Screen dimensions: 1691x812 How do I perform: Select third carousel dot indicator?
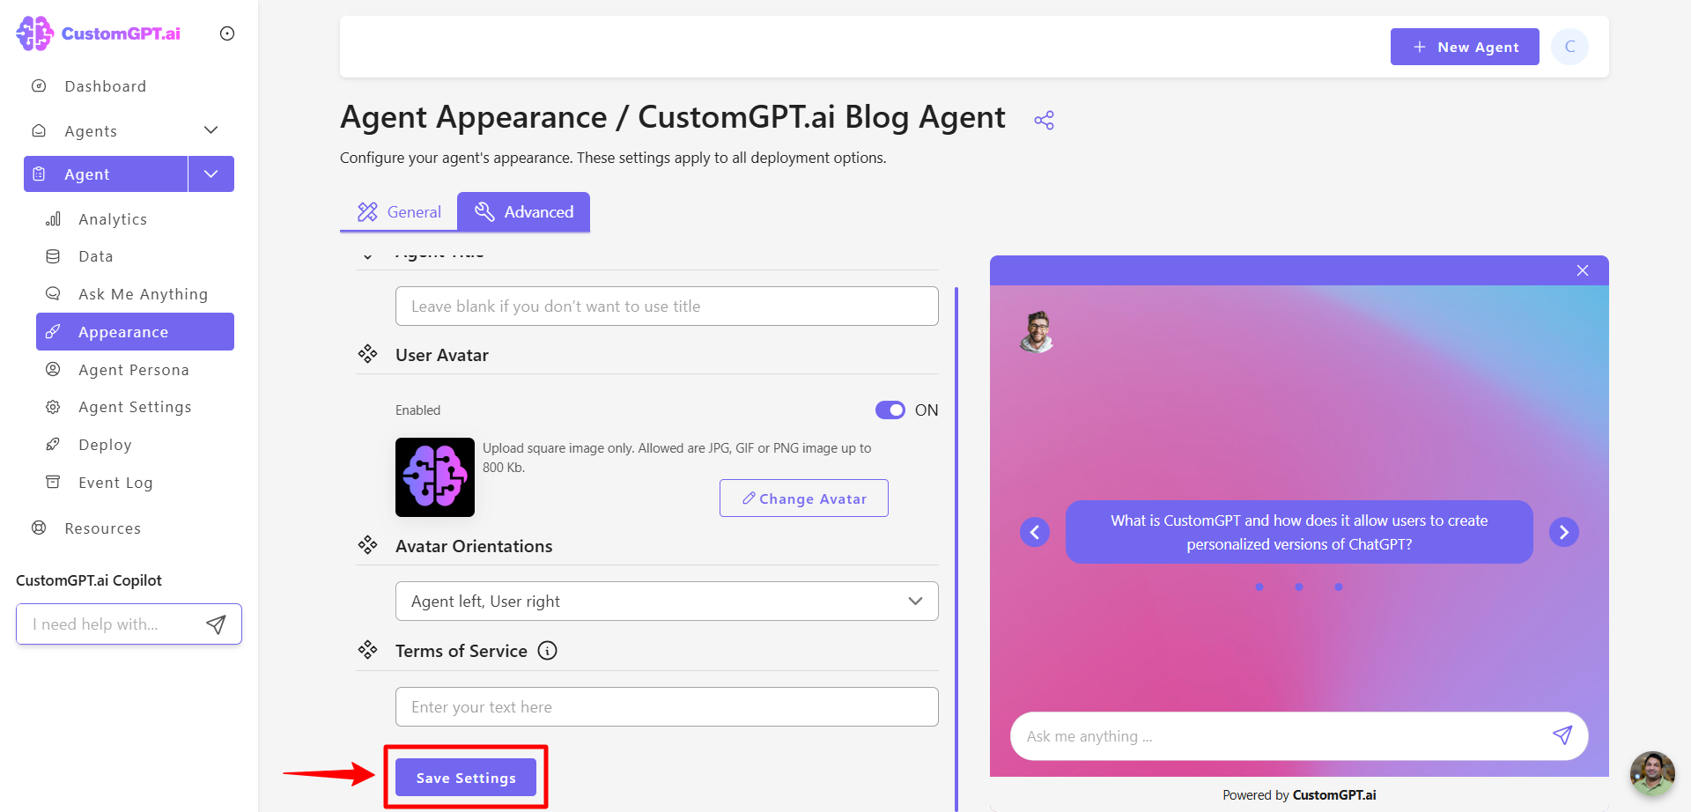[1339, 587]
